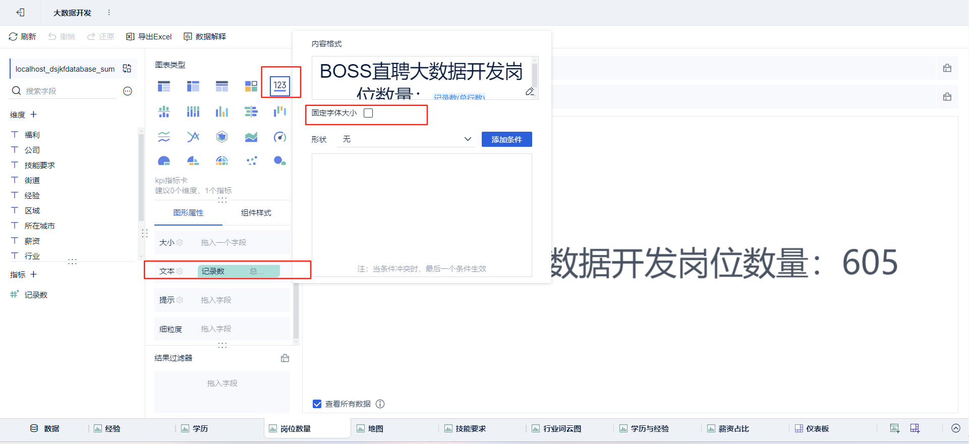This screenshot has width=969, height=444.
Task: Select the 明细表 detail table chart type
Action: click(222, 86)
